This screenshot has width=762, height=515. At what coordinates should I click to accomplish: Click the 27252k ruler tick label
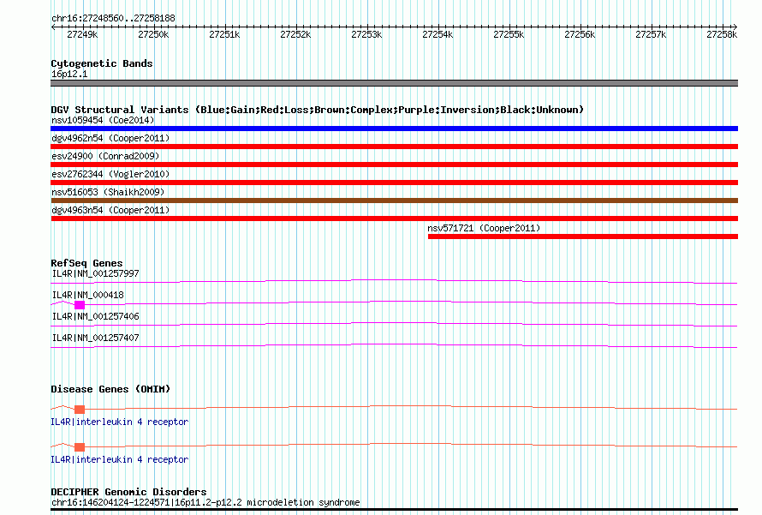(295, 34)
